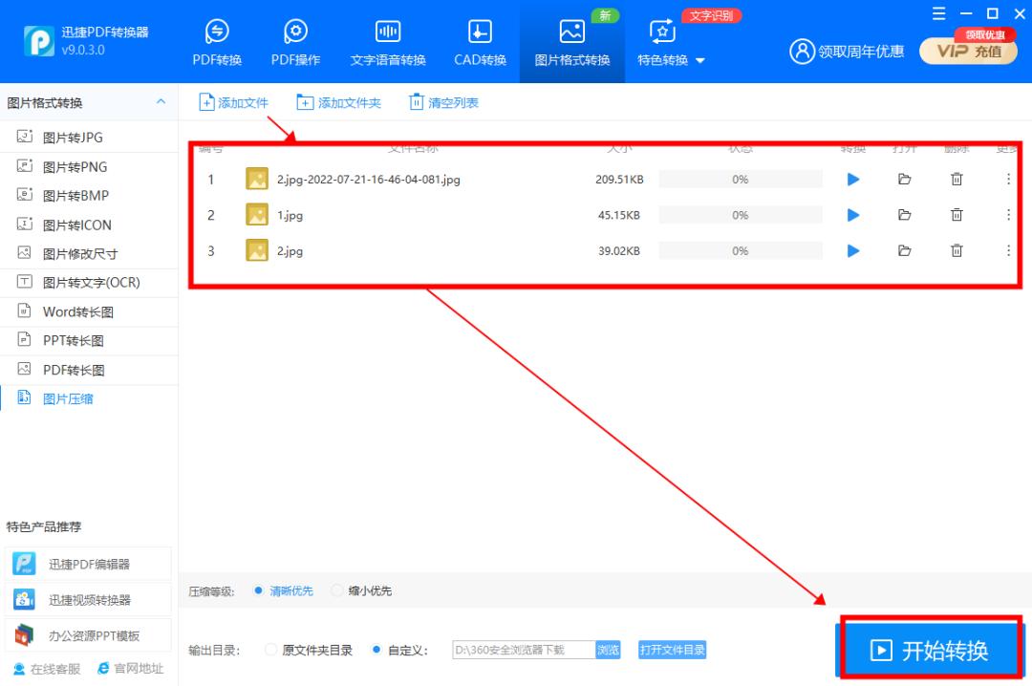Viewport: 1032px width, 686px height.
Task: Enable 原文件夹目录 output option
Action: (x=271, y=649)
